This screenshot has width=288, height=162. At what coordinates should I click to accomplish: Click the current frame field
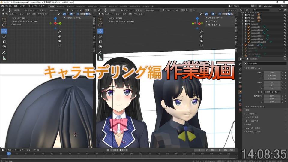click(199, 150)
